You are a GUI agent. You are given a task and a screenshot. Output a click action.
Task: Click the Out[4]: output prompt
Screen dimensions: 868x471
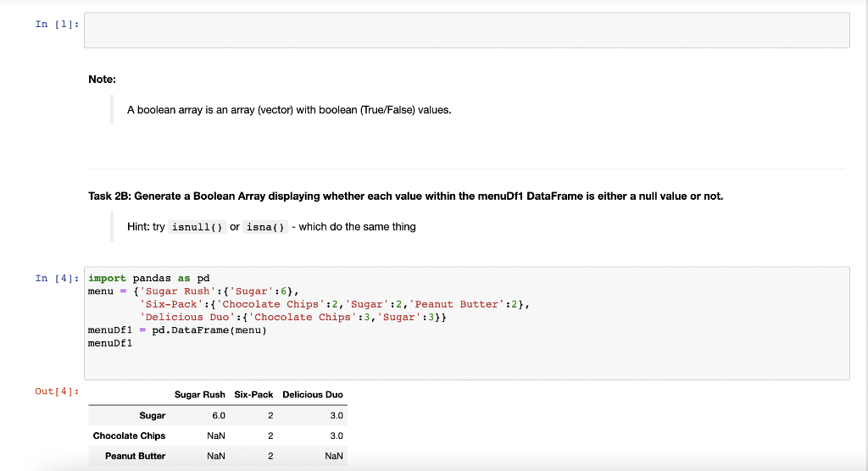coord(57,391)
